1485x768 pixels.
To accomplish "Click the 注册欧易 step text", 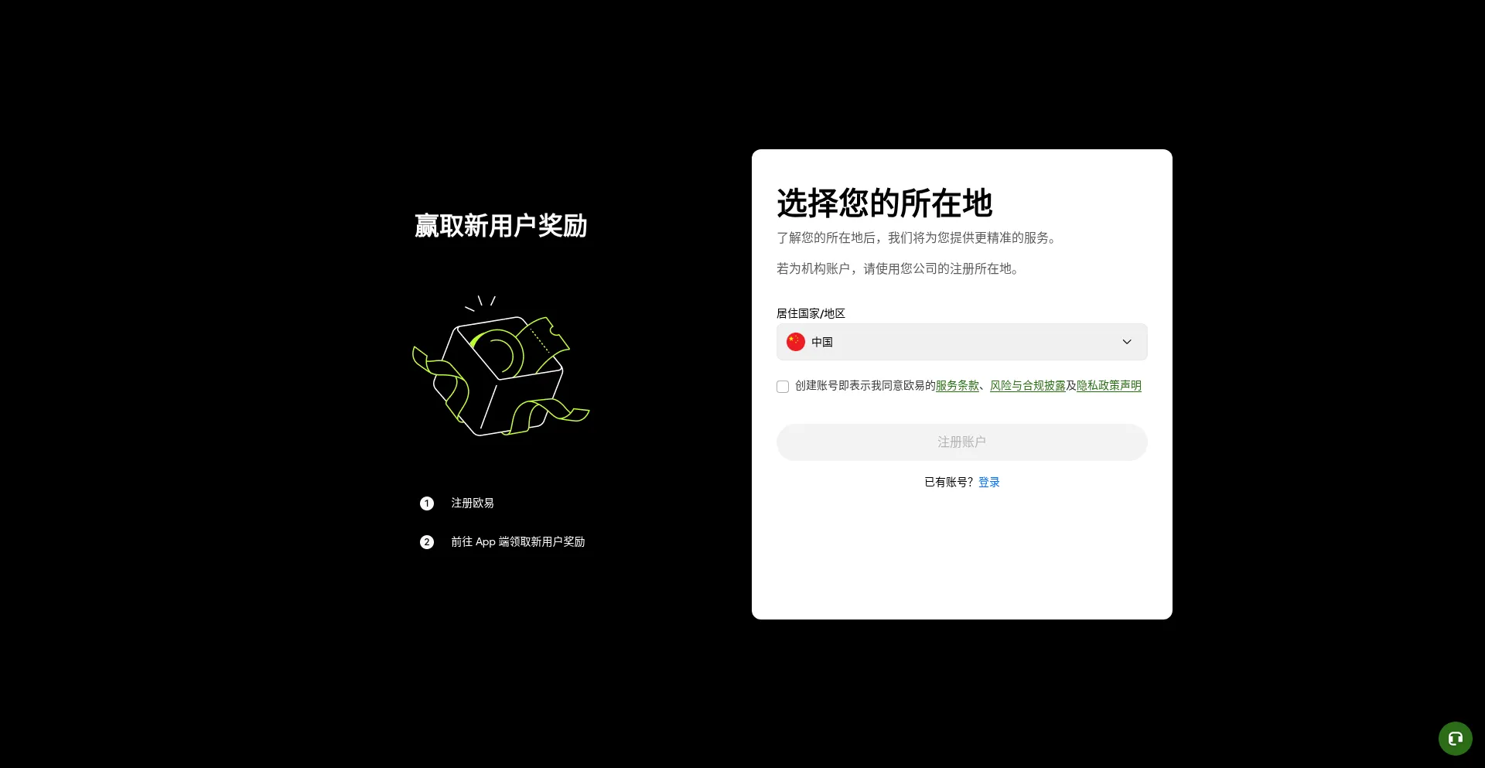I will [473, 503].
